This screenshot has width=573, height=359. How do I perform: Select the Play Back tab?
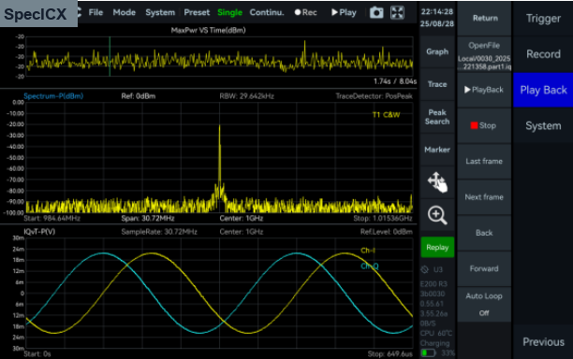pos(543,90)
